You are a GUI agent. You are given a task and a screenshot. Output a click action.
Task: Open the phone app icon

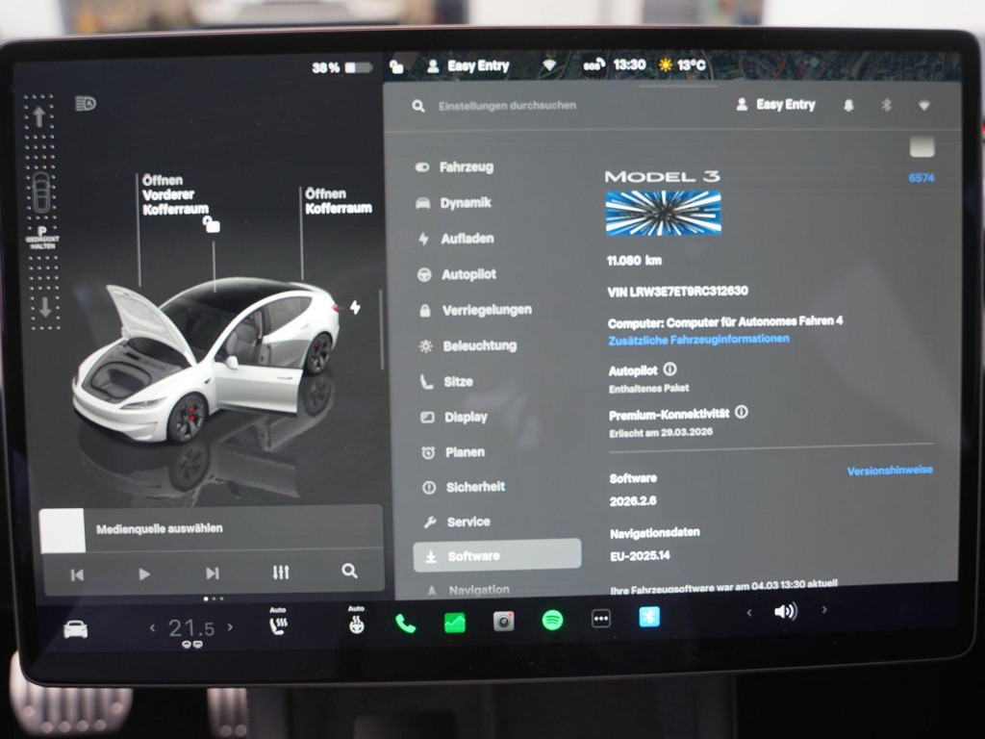click(x=407, y=623)
